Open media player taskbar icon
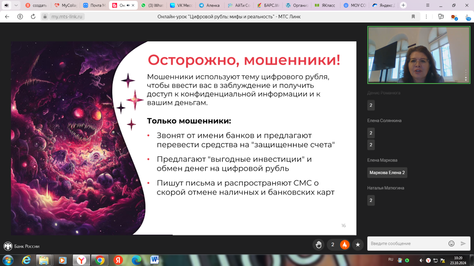Image resolution: width=474 pixels, height=266 pixels. tap(63, 260)
